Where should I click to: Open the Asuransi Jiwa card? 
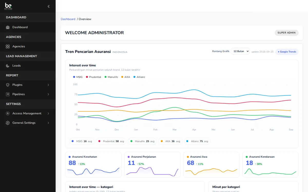click(211, 165)
